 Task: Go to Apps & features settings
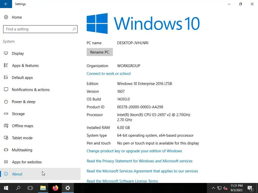25,66
